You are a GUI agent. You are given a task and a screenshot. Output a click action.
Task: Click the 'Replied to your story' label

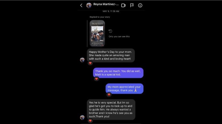click(x=100, y=17)
